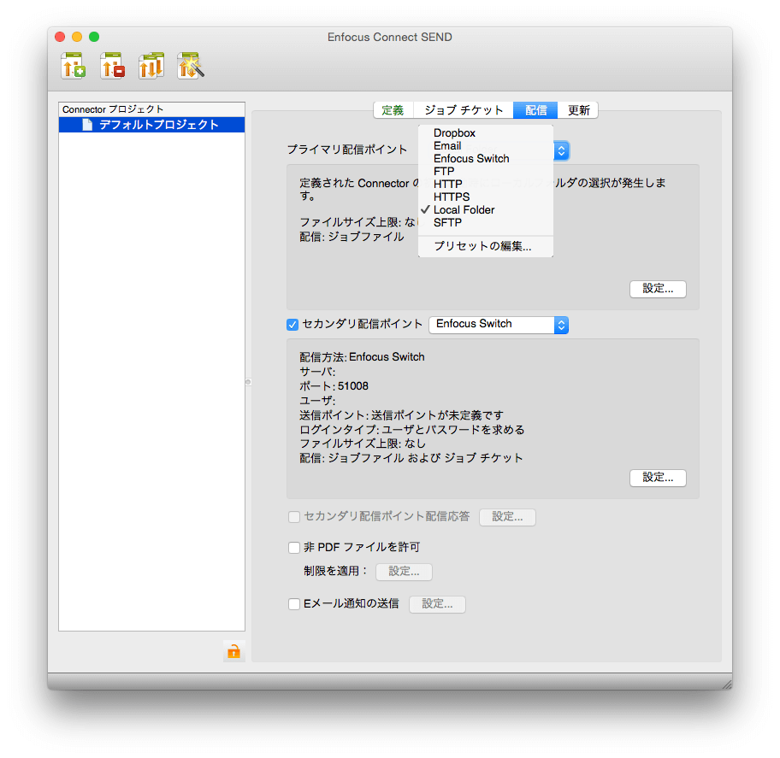The height and width of the screenshot is (758, 780).
Task: Click the ユーザ: line
Action: [x=317, y=401]
